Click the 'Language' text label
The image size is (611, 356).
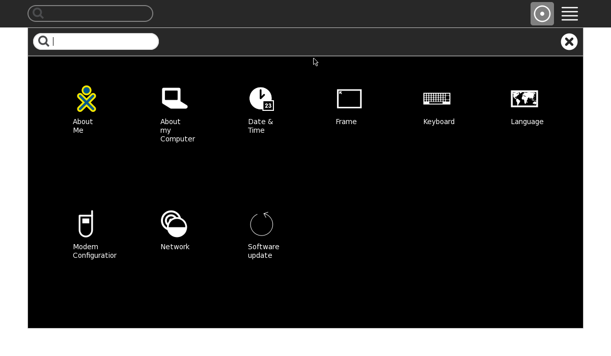point(527,122)
